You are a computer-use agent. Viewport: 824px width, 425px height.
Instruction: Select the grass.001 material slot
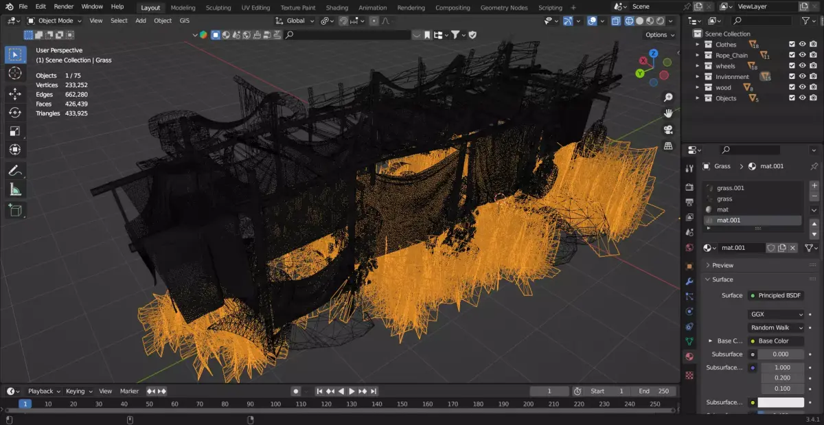pos(752,188)
